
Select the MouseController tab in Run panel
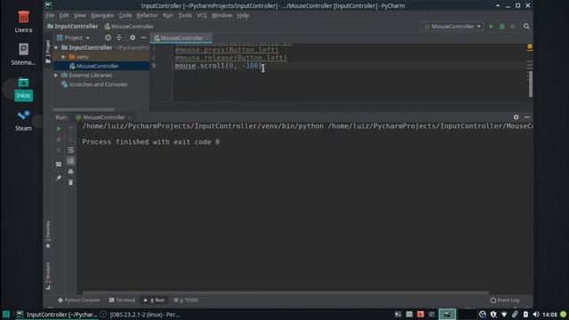(x=103, y=117)
